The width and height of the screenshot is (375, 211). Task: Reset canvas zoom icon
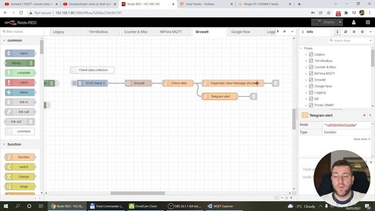(287, 198)
